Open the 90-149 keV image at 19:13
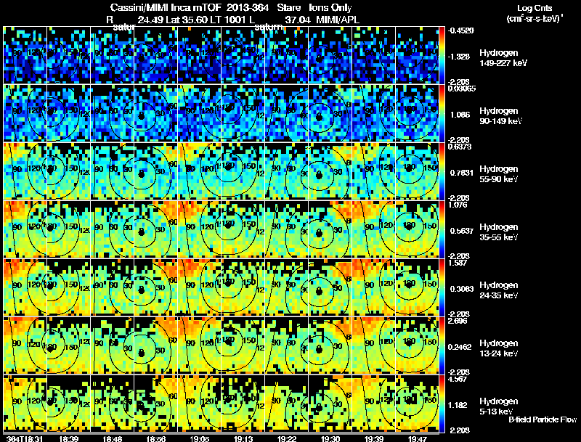Image resolution: width=581 pixels, height=442 pixels. coord(243,113)
